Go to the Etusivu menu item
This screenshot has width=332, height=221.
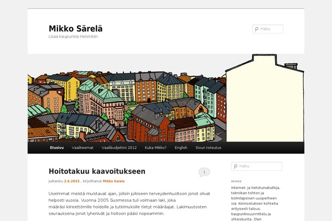[x=57, y=148]
